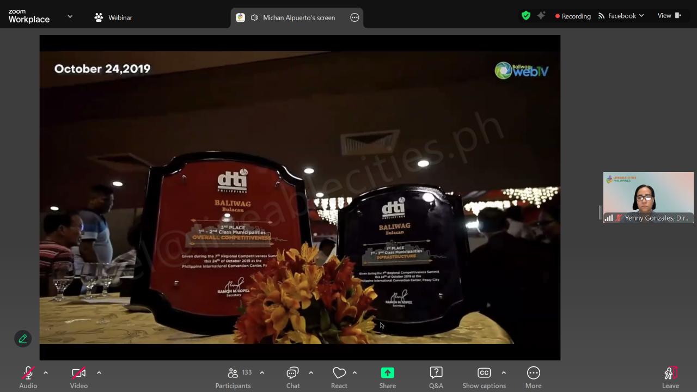Expand react options caret

(354, 373)
